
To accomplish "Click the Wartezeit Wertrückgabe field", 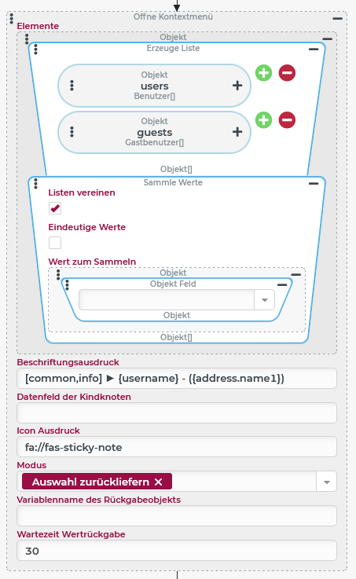I will (177, 551).
